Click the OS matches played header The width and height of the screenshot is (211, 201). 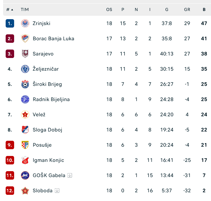(x=109, y=10)
